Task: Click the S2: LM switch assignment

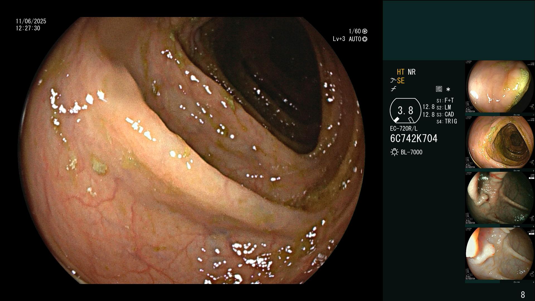Action: [444, 107]
